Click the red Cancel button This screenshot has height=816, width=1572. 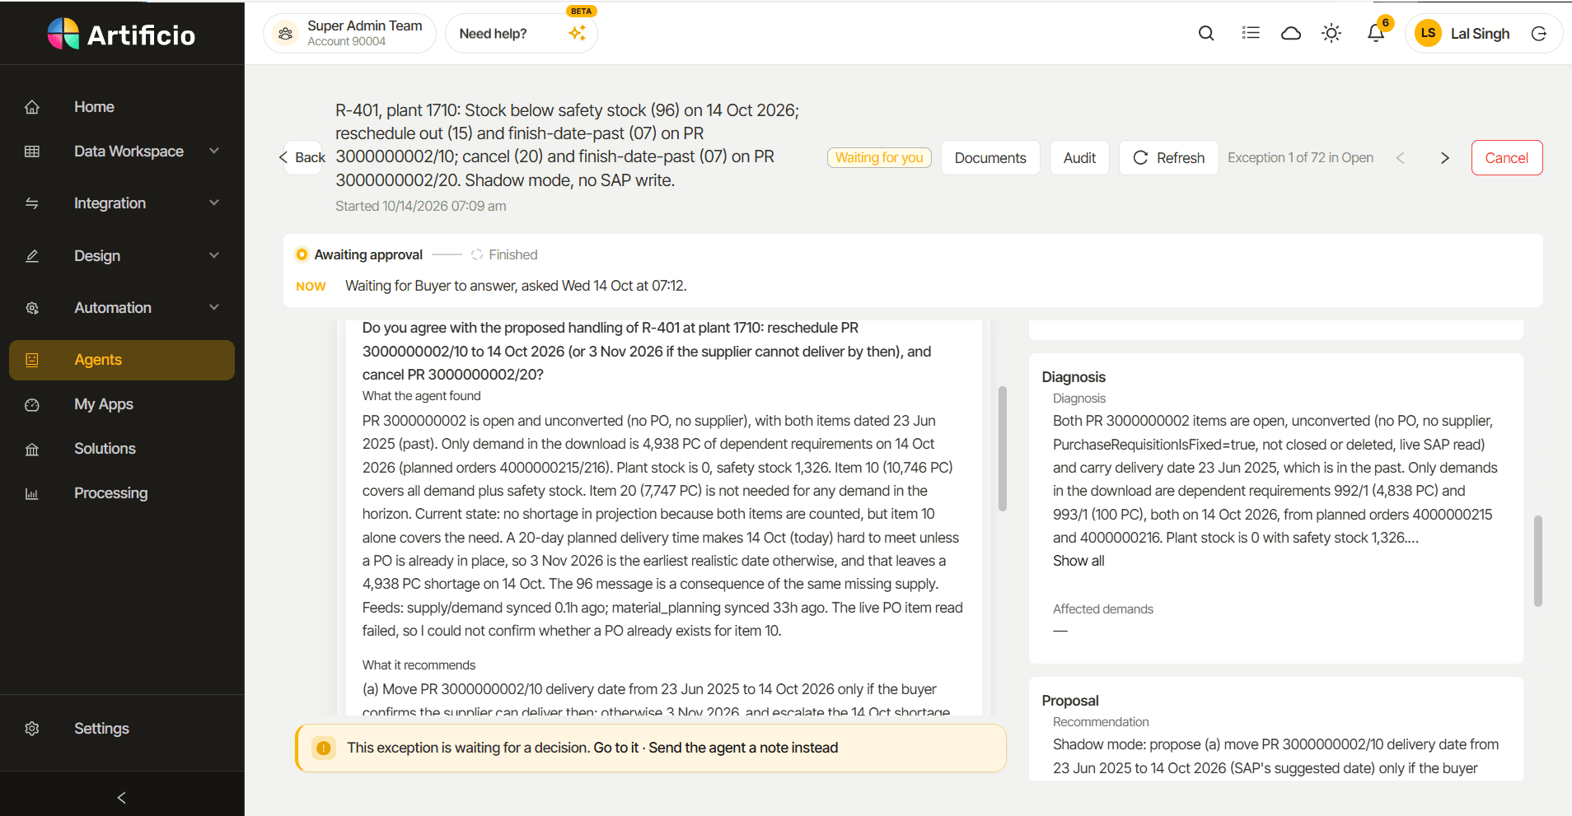[x=1506, y=158]
